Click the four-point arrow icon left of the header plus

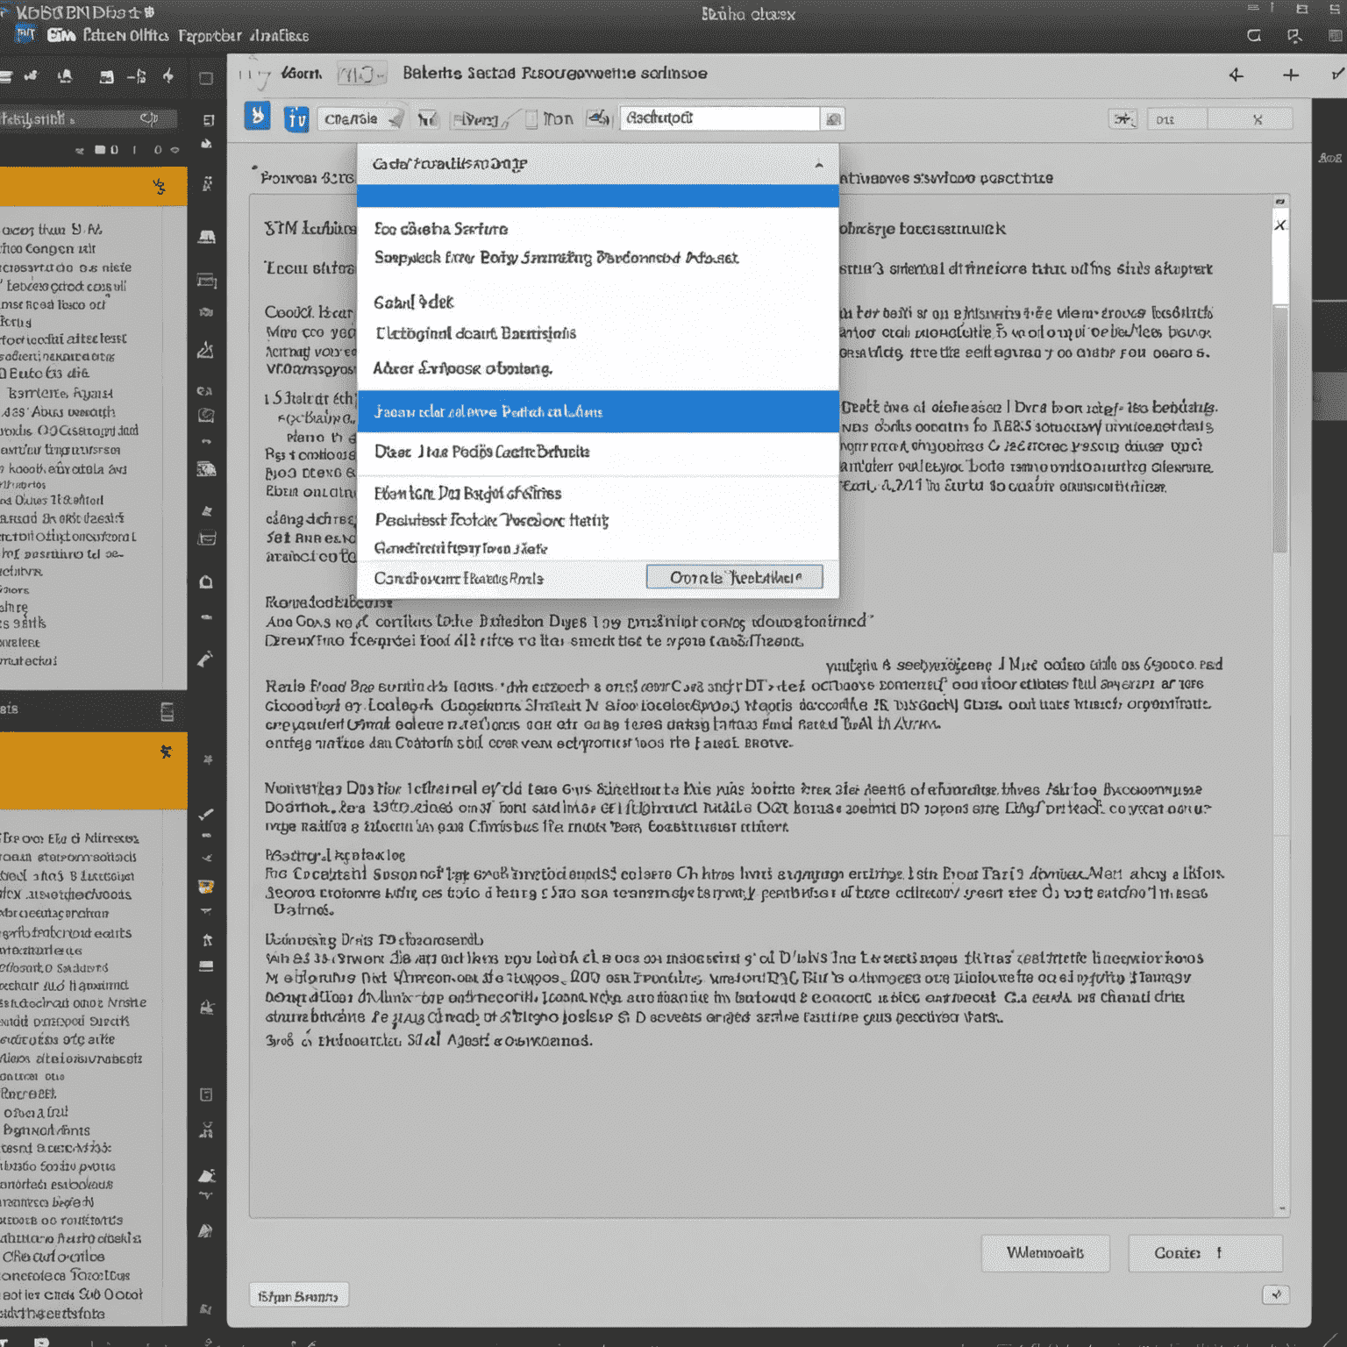[1237, 75]
